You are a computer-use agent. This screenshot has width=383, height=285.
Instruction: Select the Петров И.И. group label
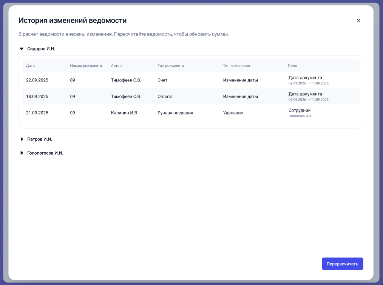coord(40,139)
